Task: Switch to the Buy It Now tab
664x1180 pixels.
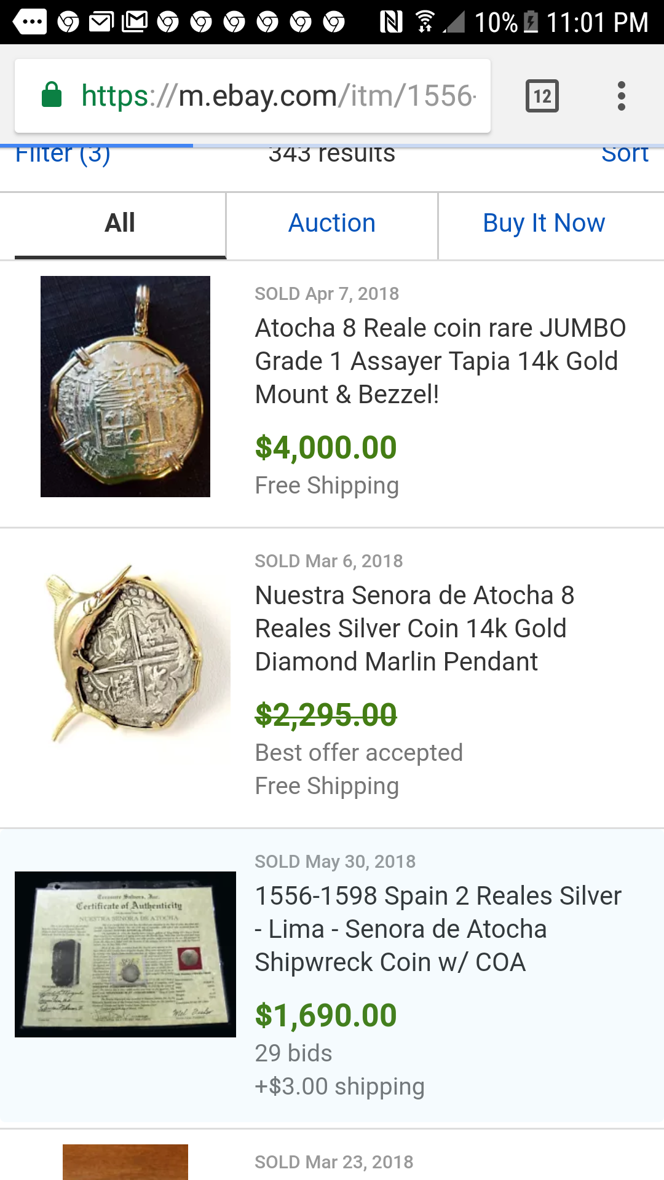Action: click(x=543, y=223)
